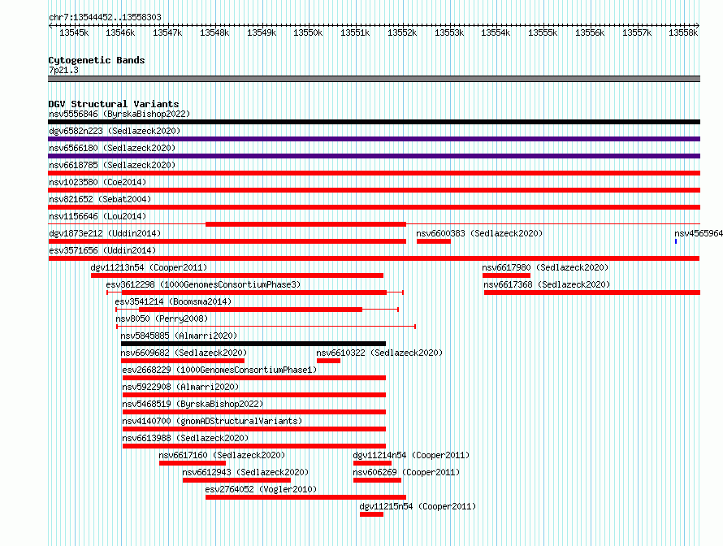This screenshot has height=546, width=723.
Task: Click the small red dgv11215n54 variant bar
Action: [x=371, y=514]
